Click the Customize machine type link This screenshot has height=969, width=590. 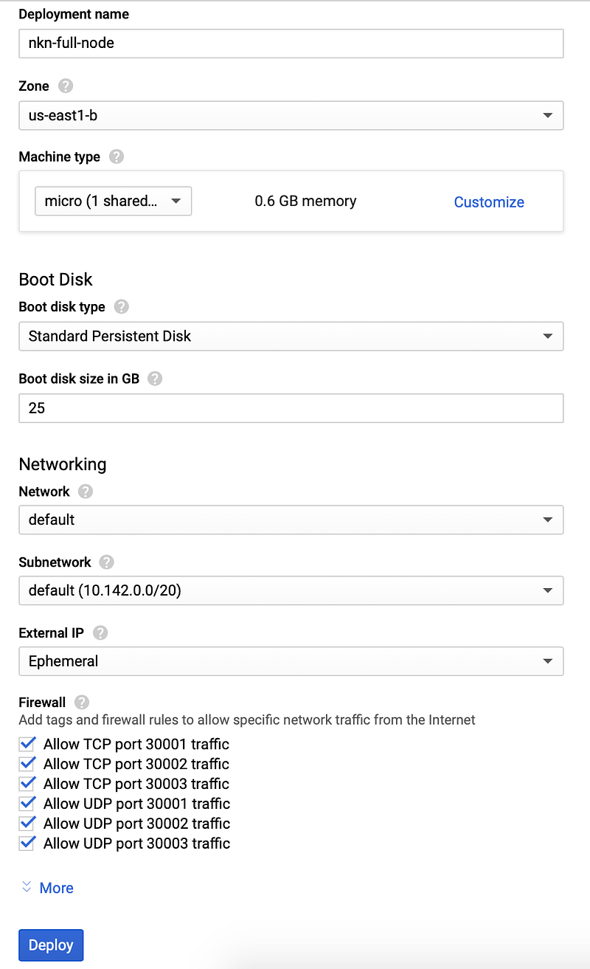[489, 202]
